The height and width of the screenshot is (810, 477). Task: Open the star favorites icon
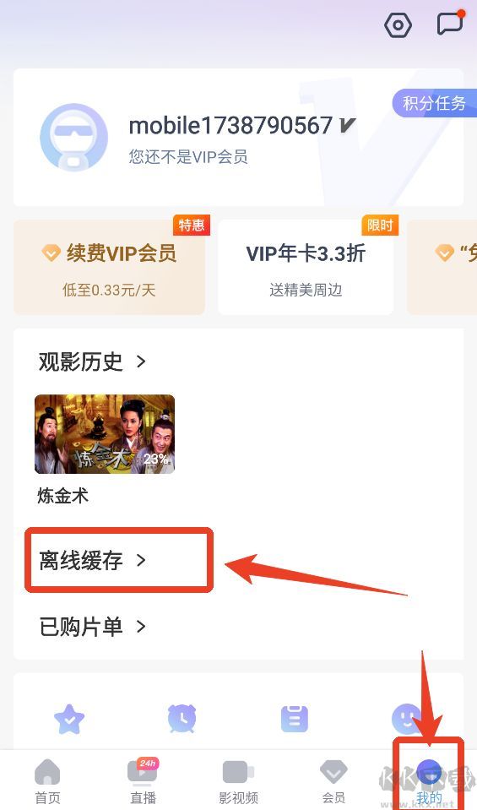click(x=69, y=719)
